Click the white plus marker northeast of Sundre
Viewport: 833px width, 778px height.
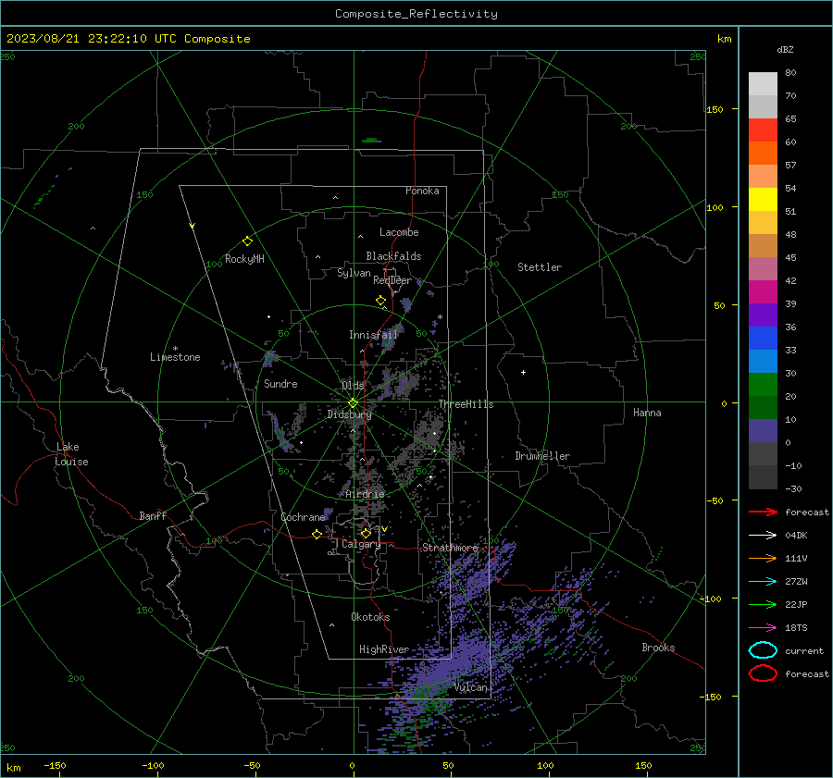click(x=268, y=317)
